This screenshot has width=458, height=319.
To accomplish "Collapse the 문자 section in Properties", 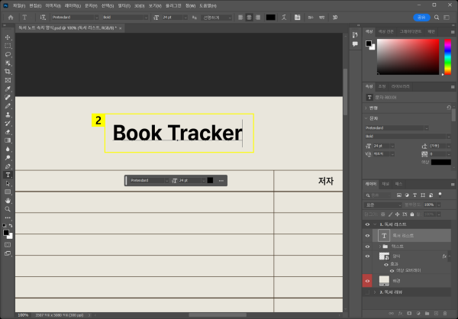I will click(x=366, y=118).
